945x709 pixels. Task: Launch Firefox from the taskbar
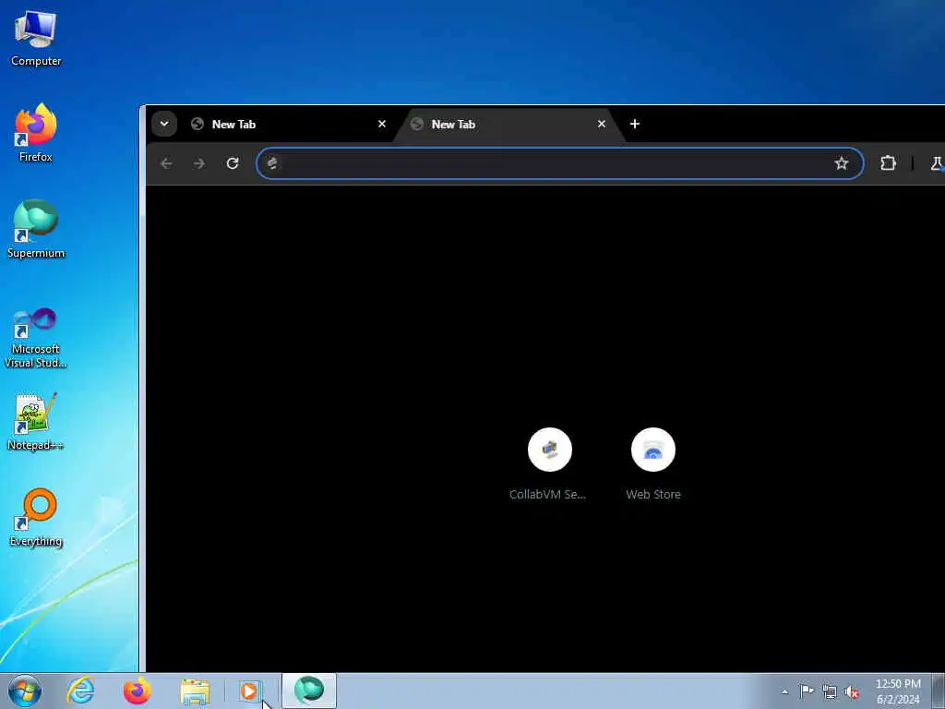click(138, 691)
